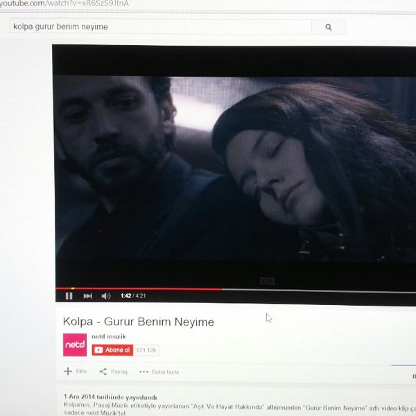This screenshot has height=416, width=416.
Task: Click the publish date 1 Ara 2014 text
Action: coord(110,397)
